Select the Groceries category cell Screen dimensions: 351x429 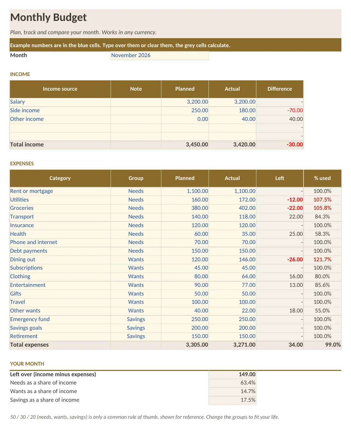click(x=60, y=208)
